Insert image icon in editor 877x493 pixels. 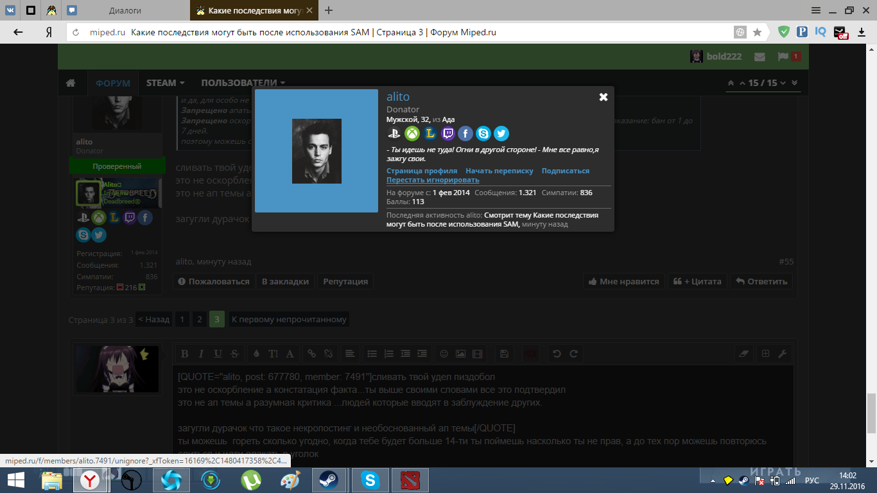tap(460, 354)
